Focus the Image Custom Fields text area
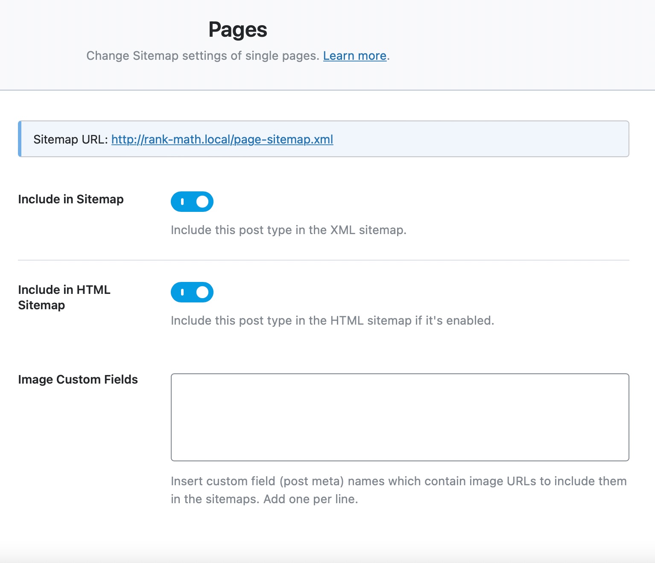The width and height of the screenshot is (655, 563). click(x=400, y=417)
